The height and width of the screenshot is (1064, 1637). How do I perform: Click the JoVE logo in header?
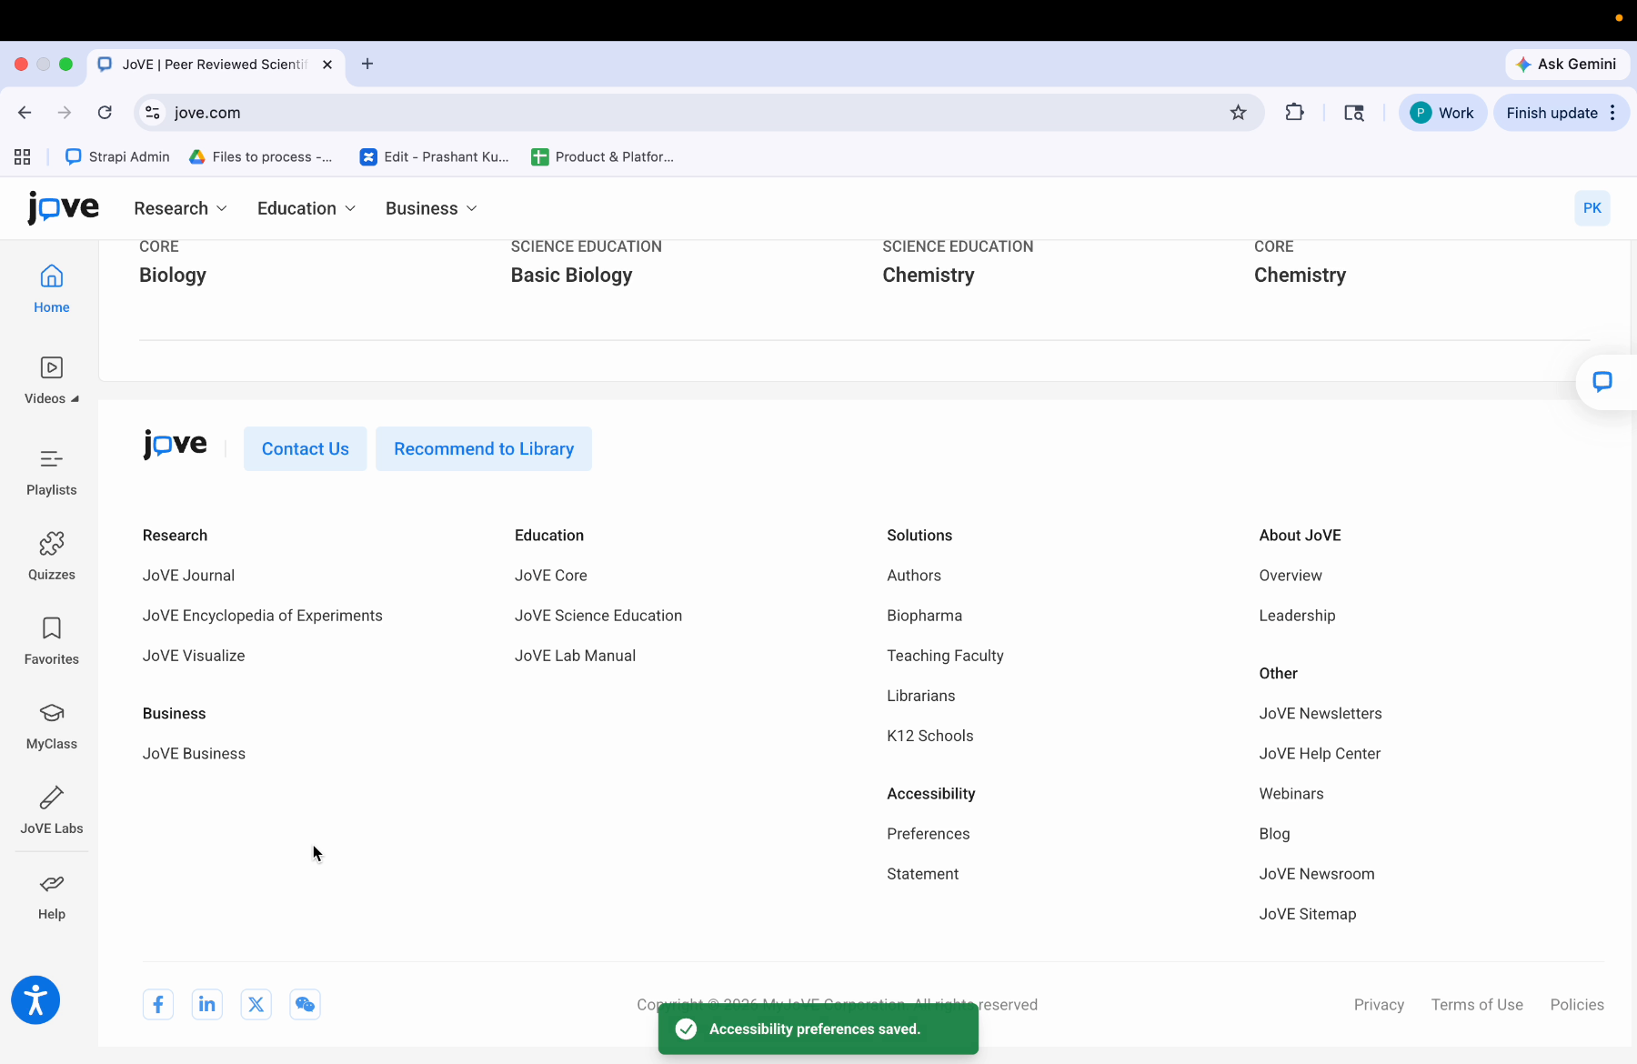tap(63, 208)
